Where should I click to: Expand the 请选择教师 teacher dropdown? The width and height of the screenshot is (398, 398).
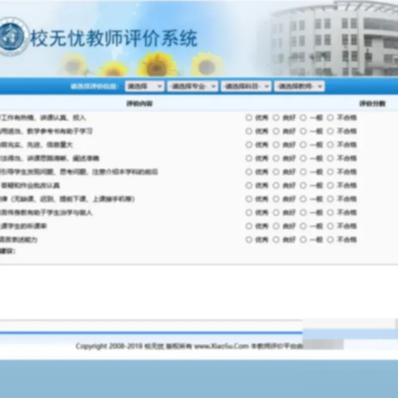299,86
